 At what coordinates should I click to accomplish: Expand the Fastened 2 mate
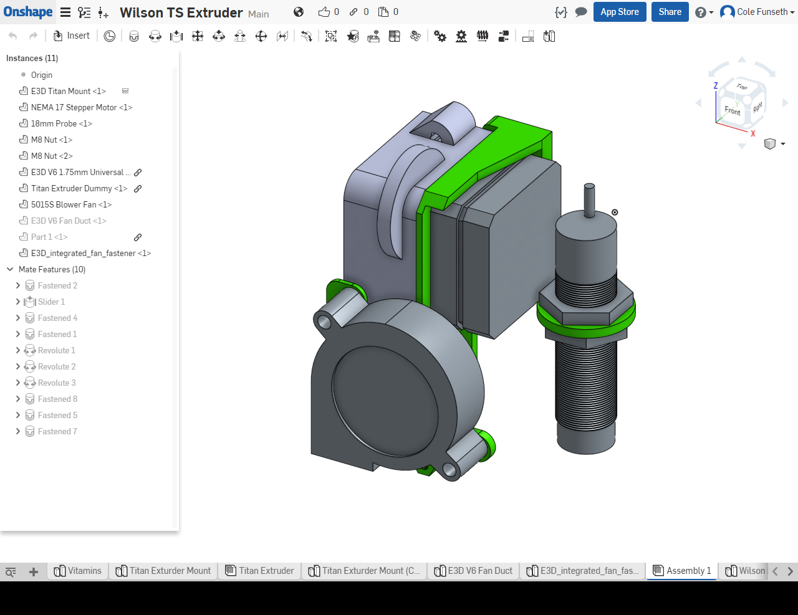pyautogui.click(x=18, y=285)
